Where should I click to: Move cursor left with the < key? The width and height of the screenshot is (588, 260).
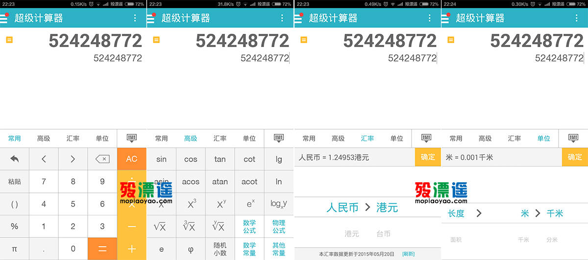click(x=44, y=159)
